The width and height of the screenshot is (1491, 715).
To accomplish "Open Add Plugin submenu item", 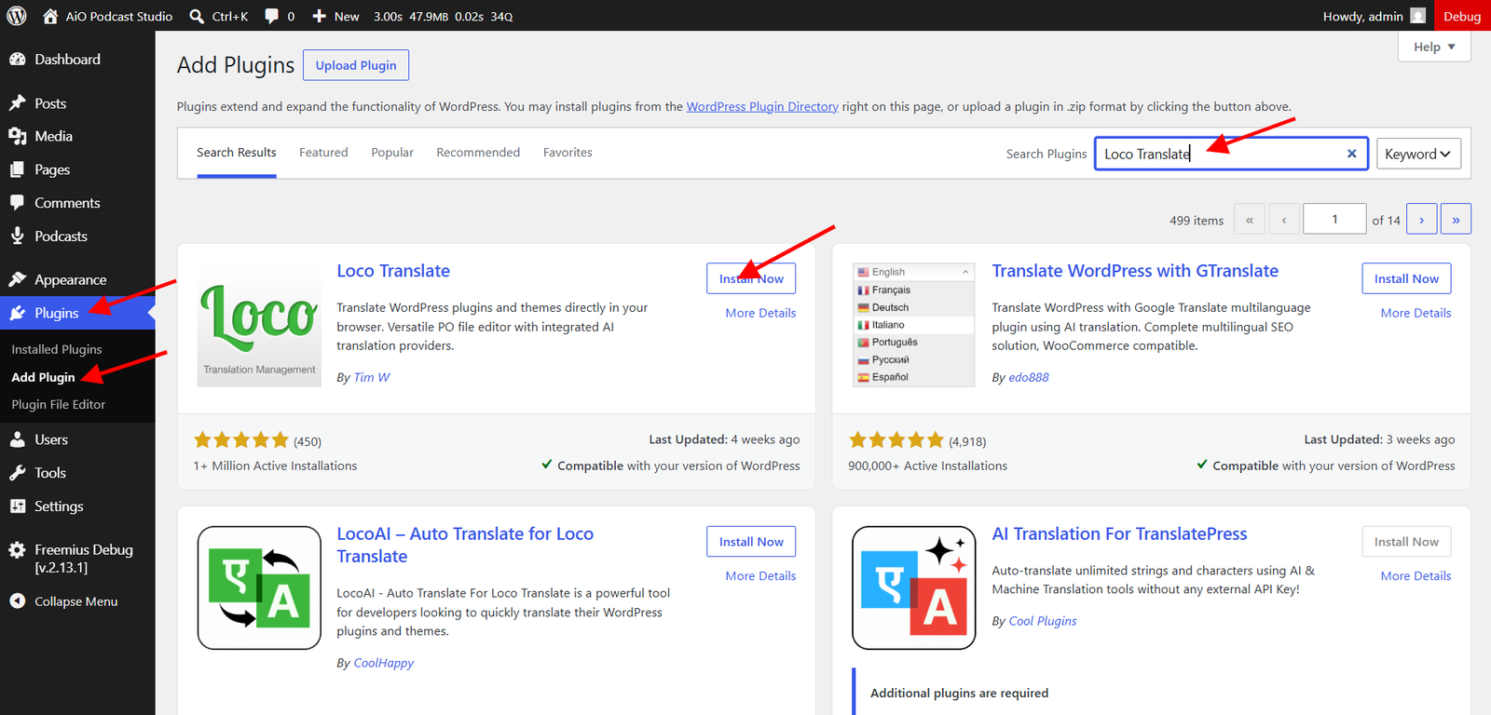I will pos(43,377).
